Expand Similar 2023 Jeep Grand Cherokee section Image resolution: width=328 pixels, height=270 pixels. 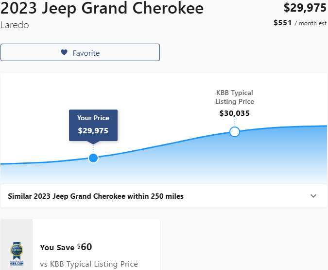[96, 196]
